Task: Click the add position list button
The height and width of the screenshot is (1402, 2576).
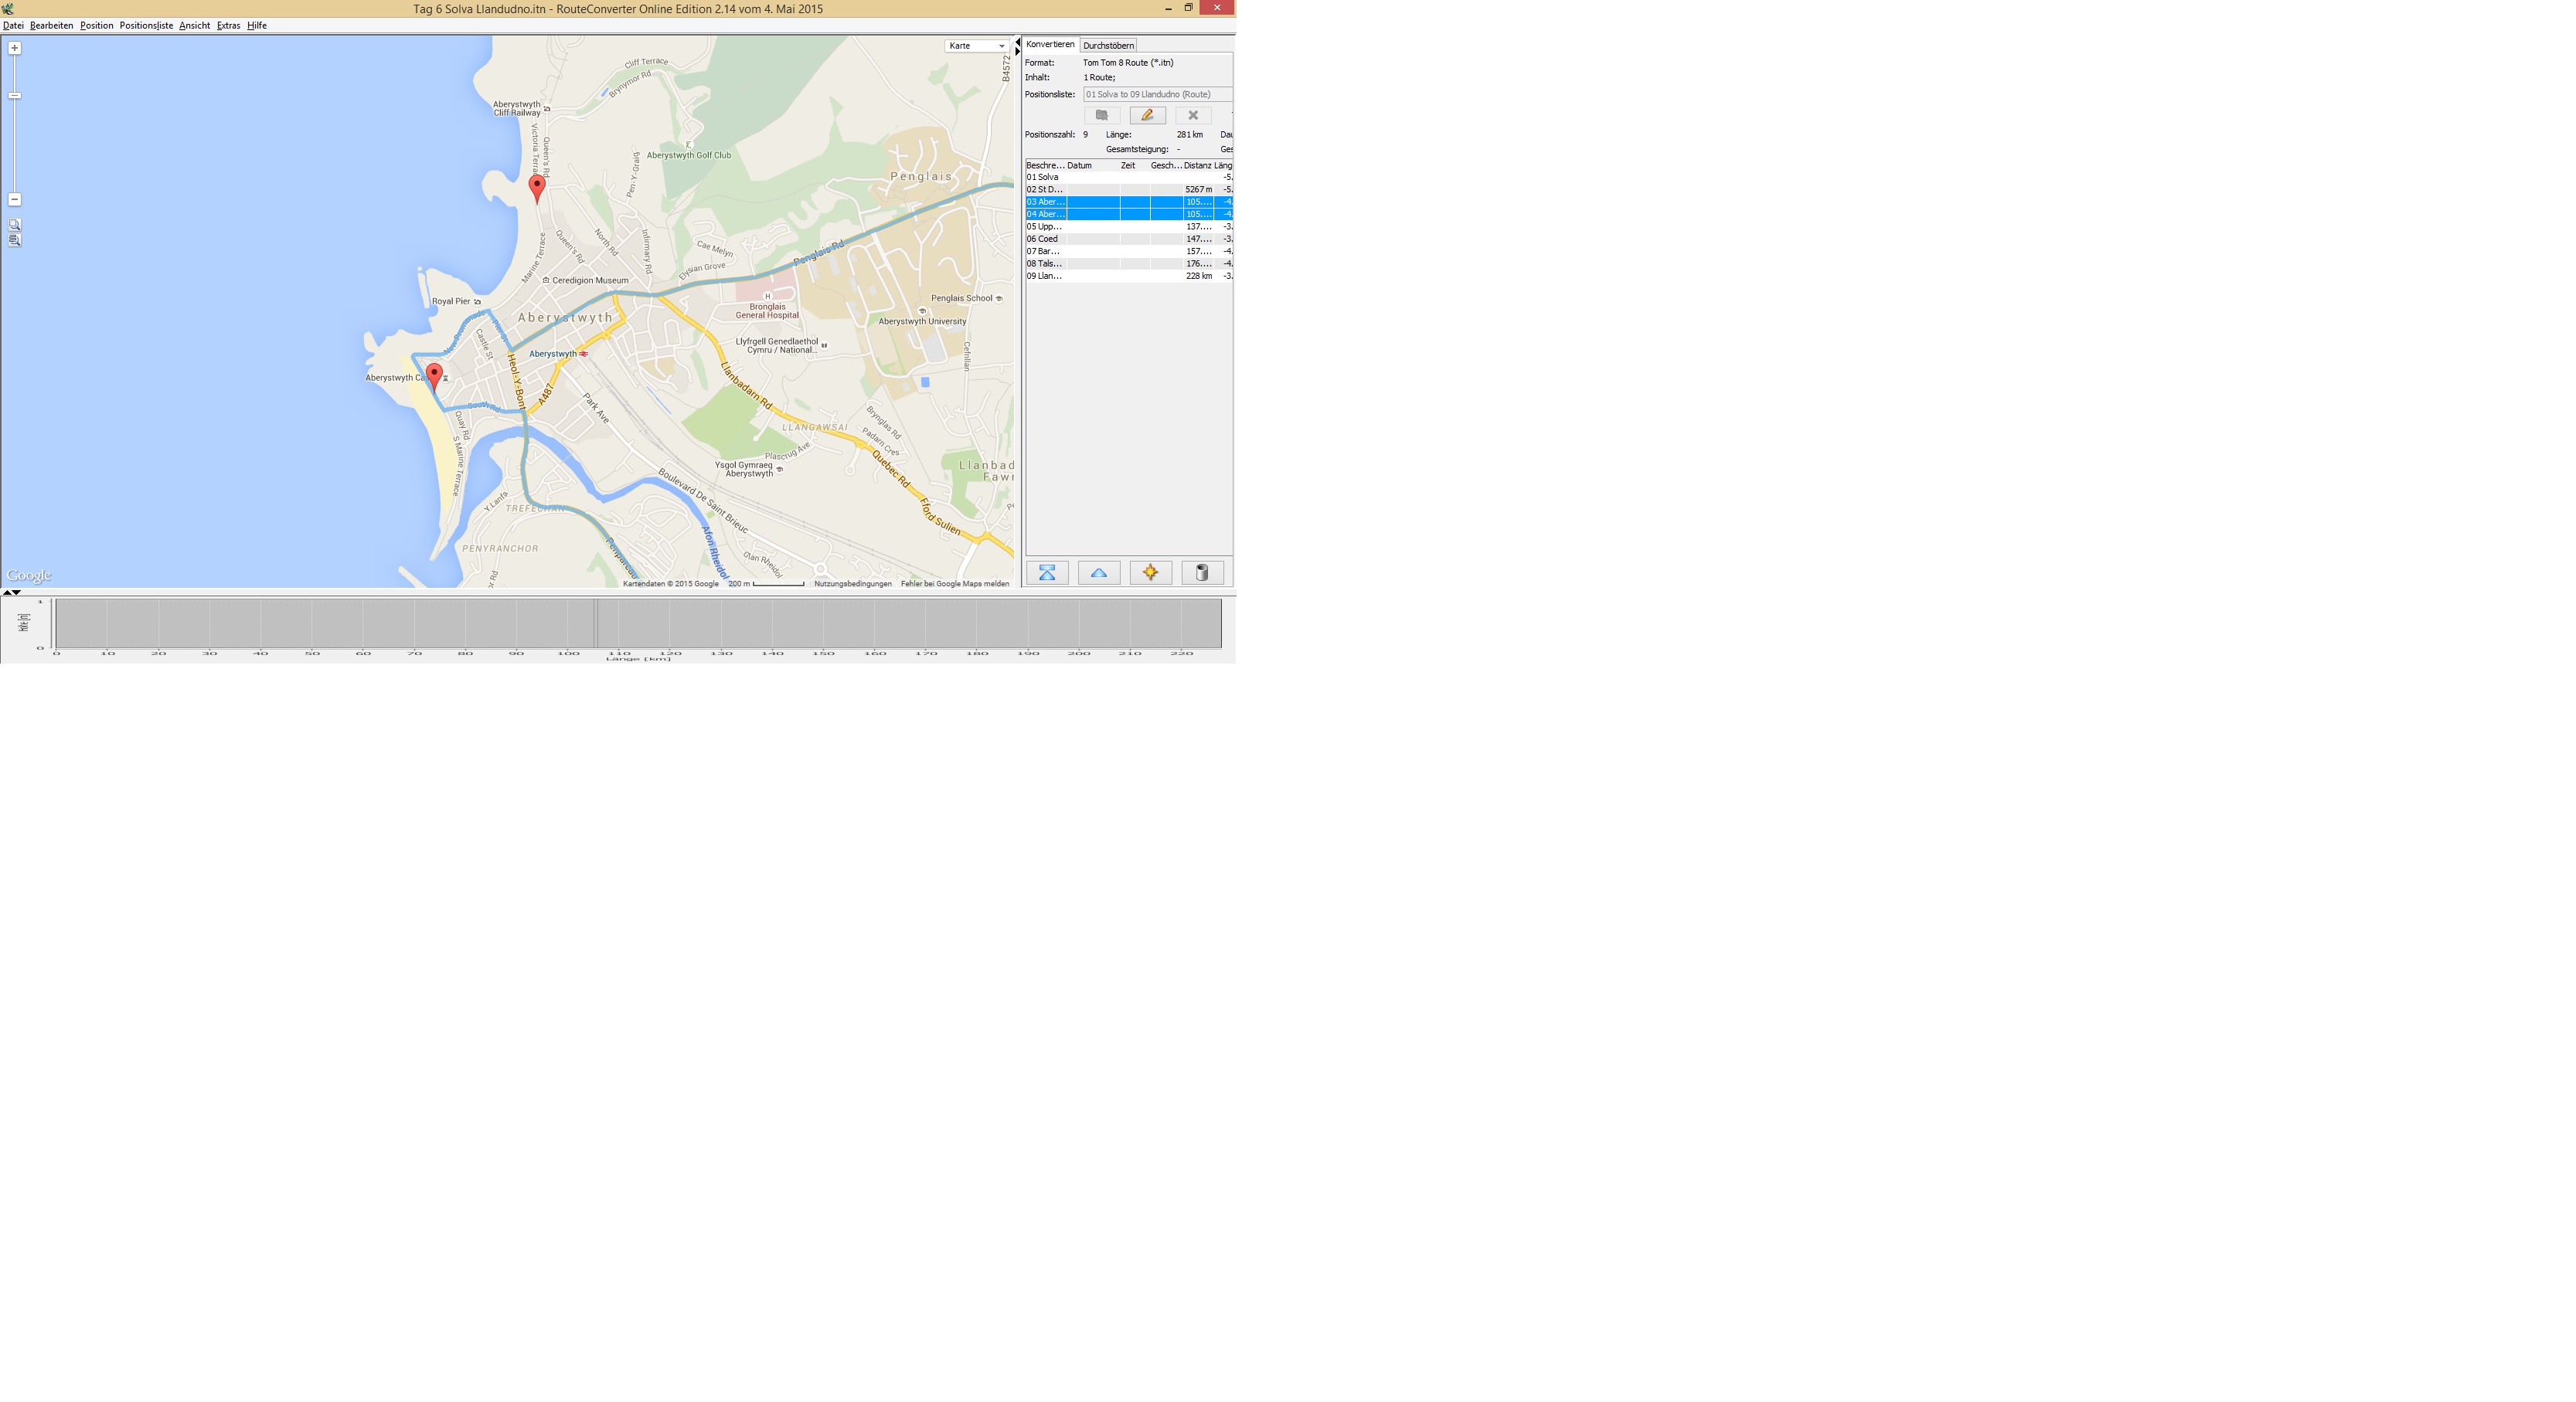Action: 1101,116
